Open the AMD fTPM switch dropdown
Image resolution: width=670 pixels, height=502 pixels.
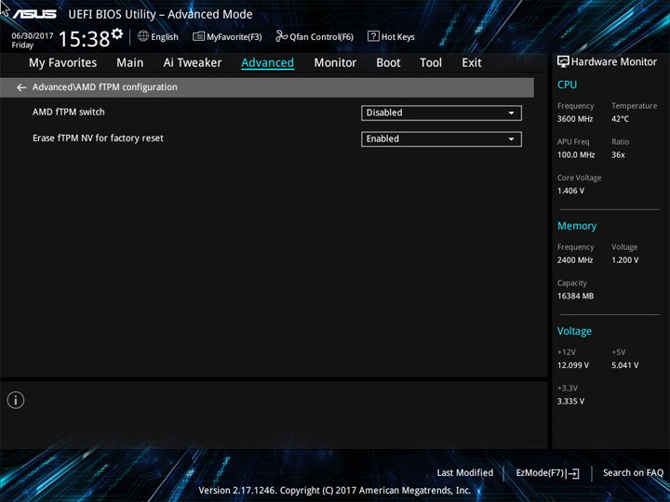[441, 113]
